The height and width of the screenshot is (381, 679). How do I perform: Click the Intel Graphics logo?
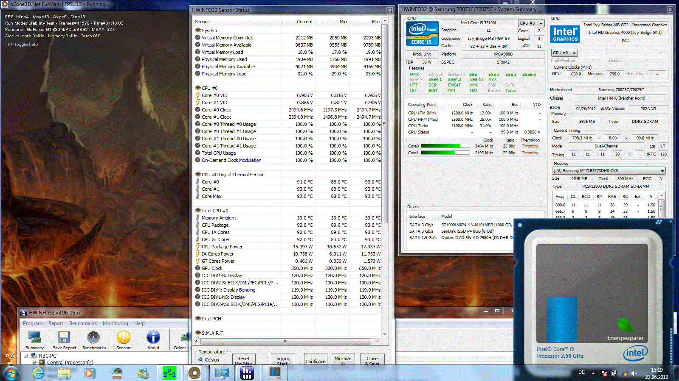565,34
